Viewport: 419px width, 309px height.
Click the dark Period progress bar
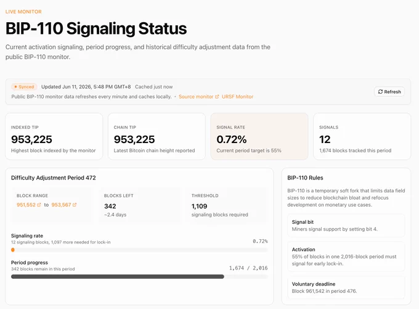[118, 277]
